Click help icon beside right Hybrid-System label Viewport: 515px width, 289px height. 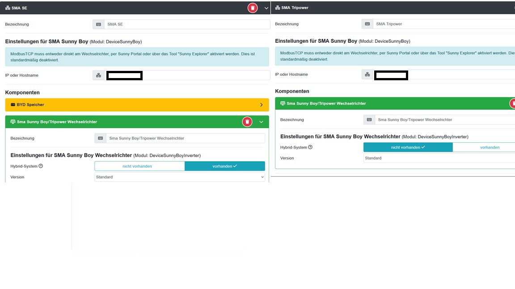pyautogui.click(x=310, y=147)
